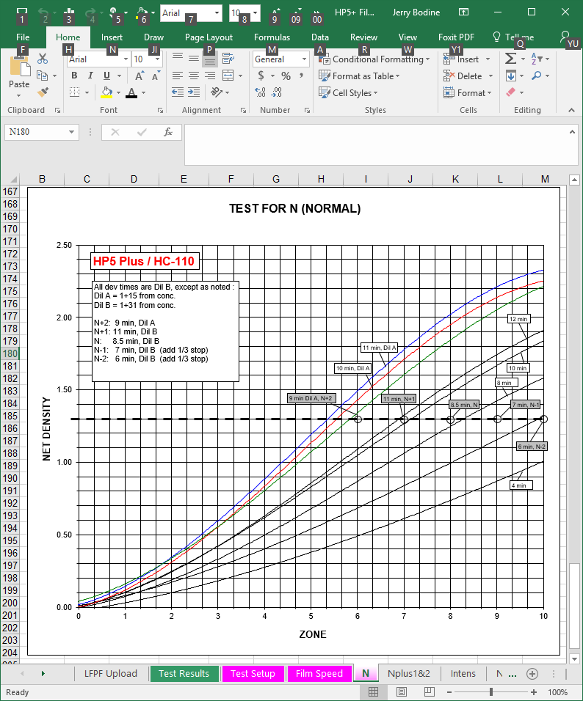Click the Clear eraser icon
The height and width of the screenshot is (701, 583).
click(512, 93)
